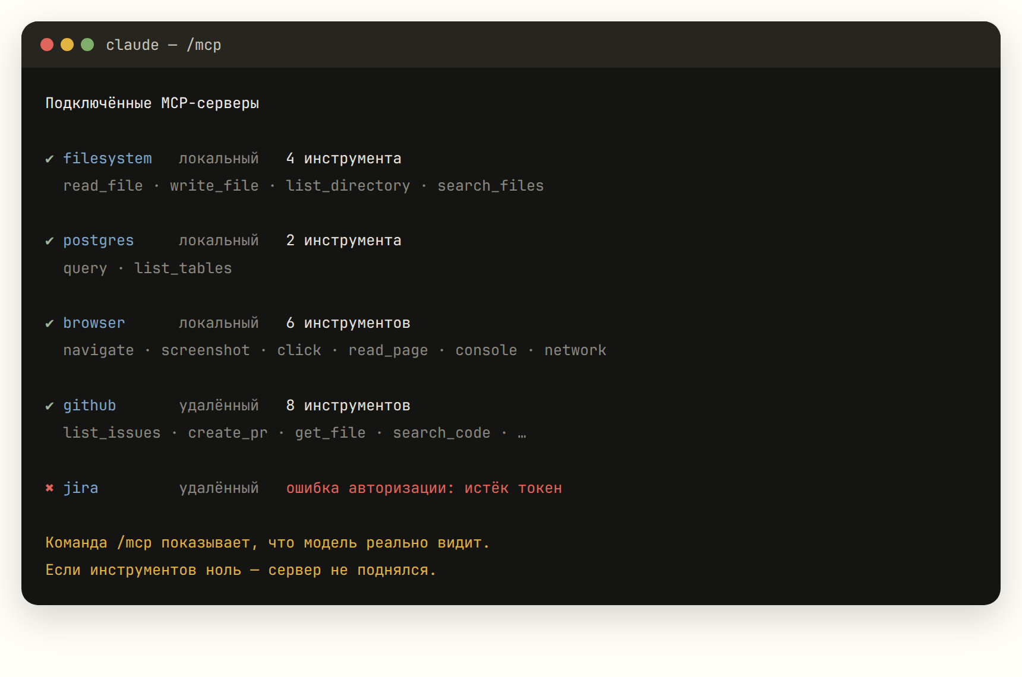Click the screenshot tool name

pyautogui.click(x=206, y=350)
